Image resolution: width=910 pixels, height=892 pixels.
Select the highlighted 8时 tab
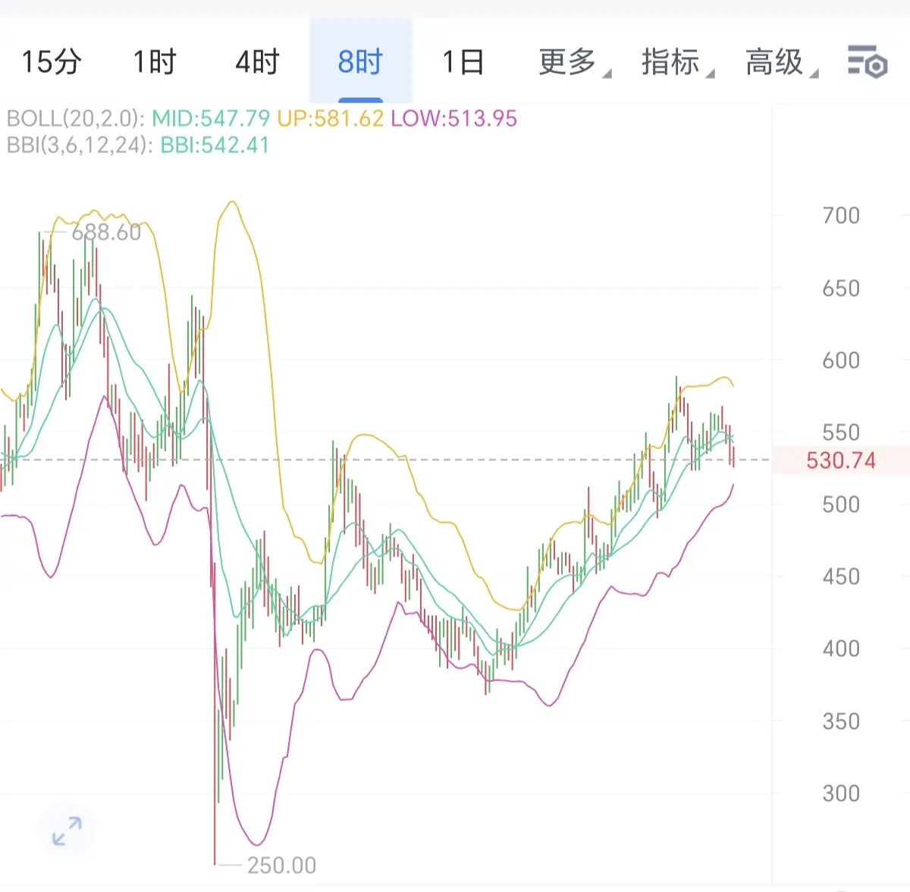[x=360, y=61]
